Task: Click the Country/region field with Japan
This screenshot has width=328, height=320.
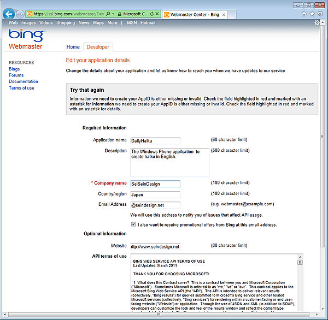Action: [155, 194]
